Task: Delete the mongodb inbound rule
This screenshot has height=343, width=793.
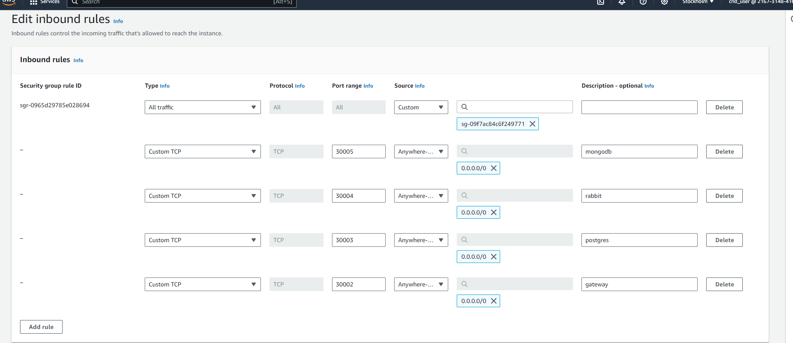Action: (724, 151)
